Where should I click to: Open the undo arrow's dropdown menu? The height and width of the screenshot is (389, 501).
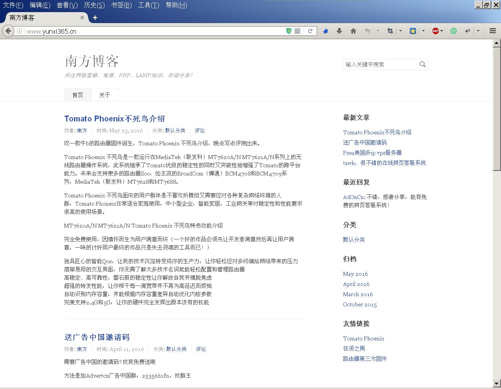(378, 31)
